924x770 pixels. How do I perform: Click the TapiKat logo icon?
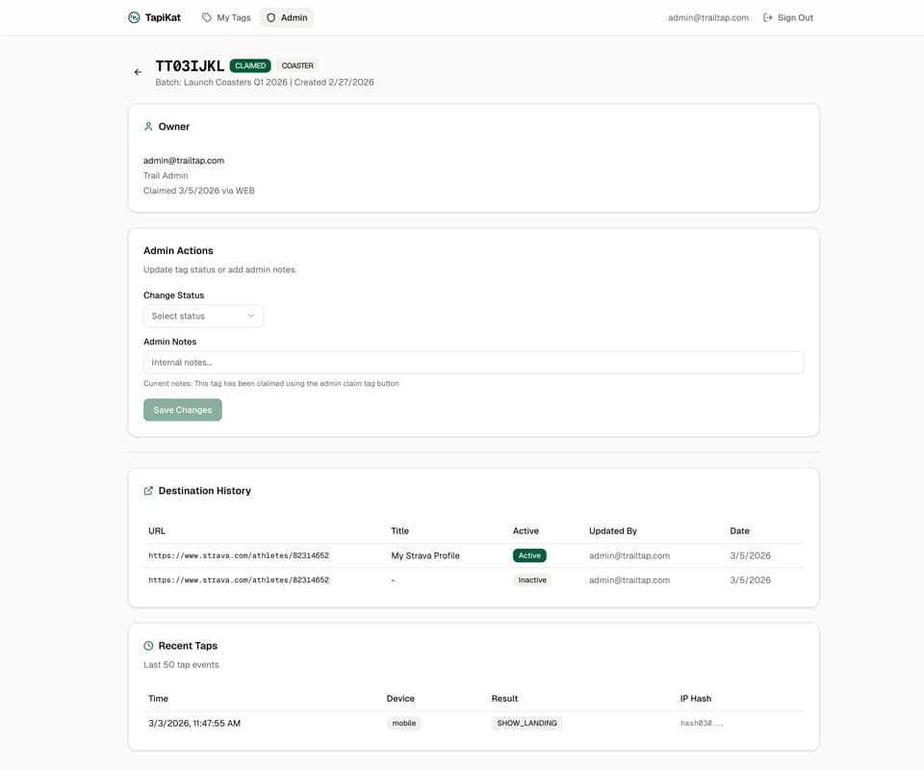(134, 17)
